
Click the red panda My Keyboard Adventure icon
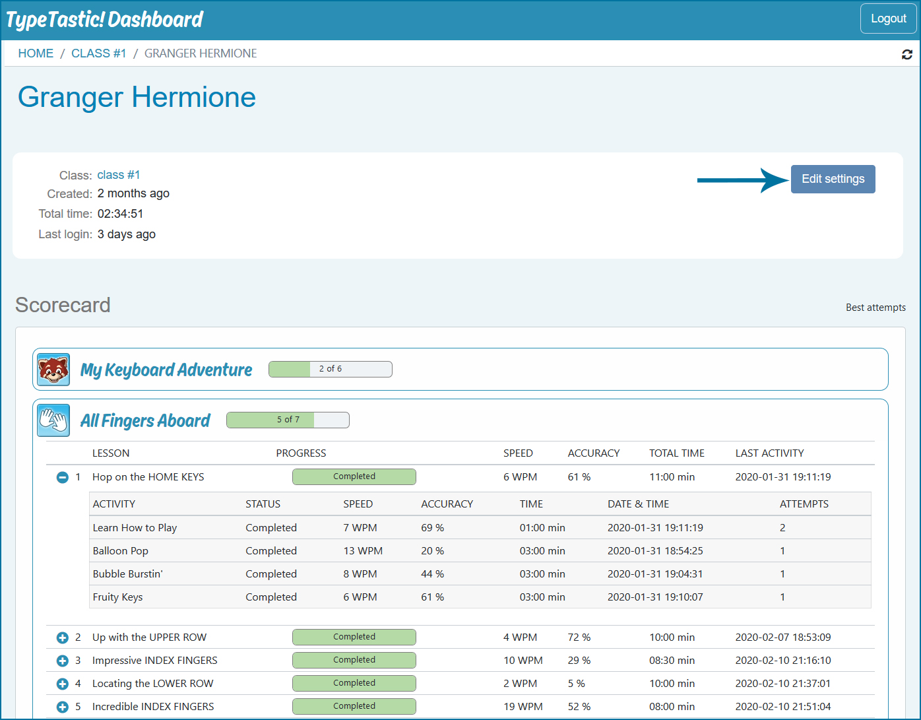pos(53,370)
